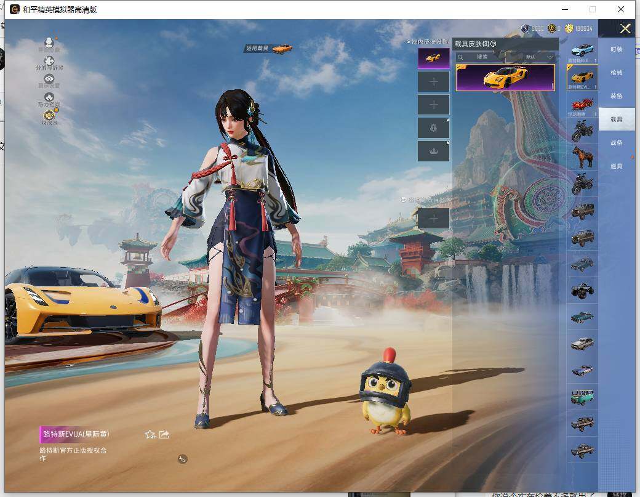Click the 和平精英模拟器高清版 title bar app icon
640x497 pixels.
[15, 9]
